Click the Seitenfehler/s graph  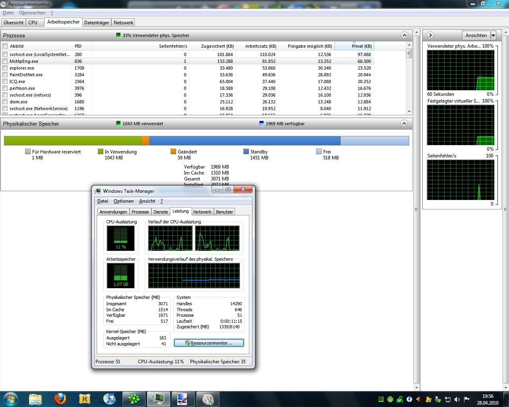click(460, 180)
